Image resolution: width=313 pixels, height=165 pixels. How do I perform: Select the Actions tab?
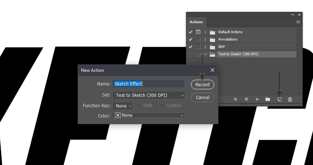pos(196,22)
